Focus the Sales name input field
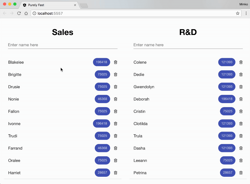The image size is (250, 184). (63, 45)
